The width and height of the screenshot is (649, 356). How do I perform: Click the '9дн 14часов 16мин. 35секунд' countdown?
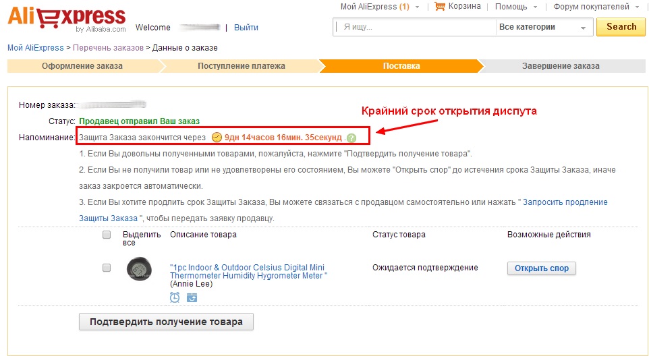pyautogui.click(x=283, y=138)
